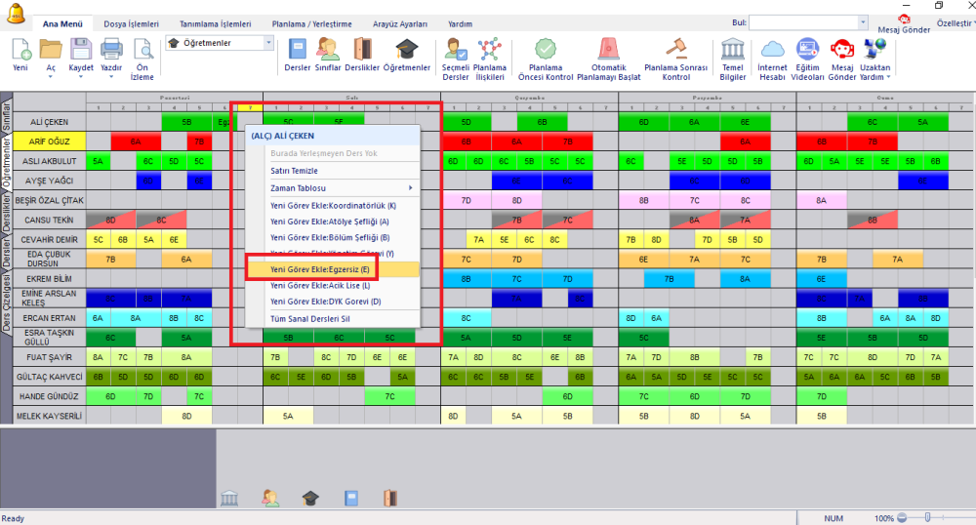Open the Özellestir dropdown
Viewport: 976px width, 525px height.
coord(956,23)
